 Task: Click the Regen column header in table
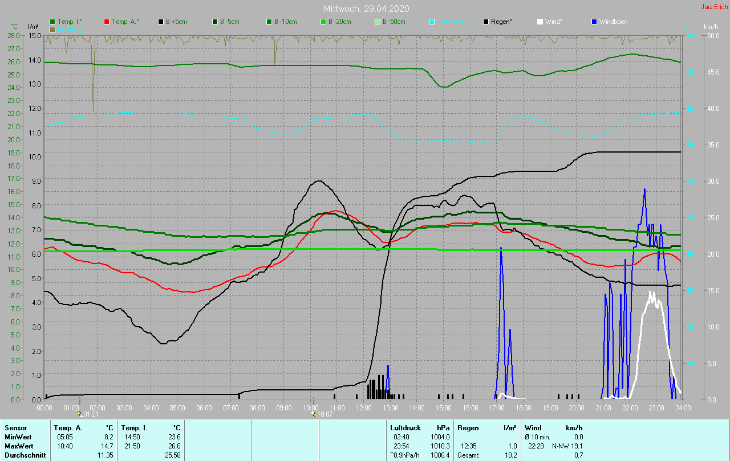click(467, 428)
